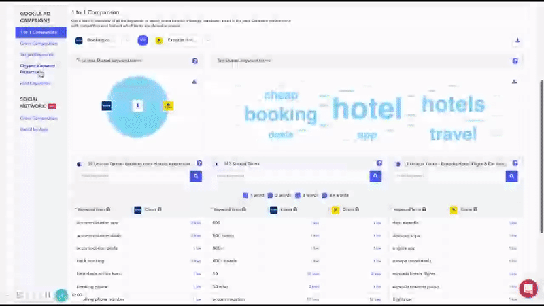Image resolution: width=544 pixels, height=306 pixels.
Task: Focus the shared terms keyword search field
Action: tap(291, 176)
